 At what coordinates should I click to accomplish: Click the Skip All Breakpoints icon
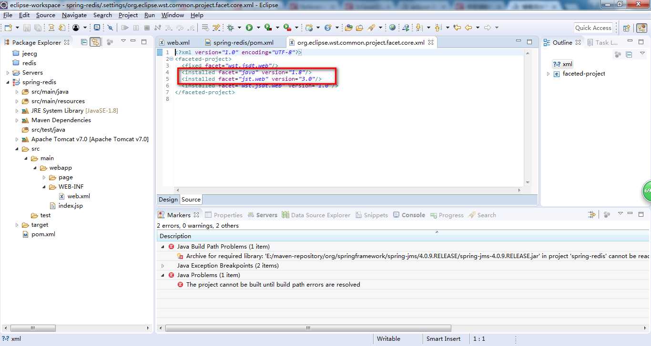(110, 28)
